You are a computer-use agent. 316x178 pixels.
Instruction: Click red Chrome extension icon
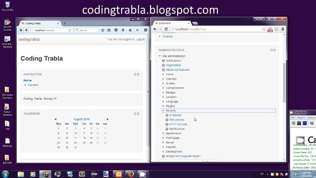[270, 30]
